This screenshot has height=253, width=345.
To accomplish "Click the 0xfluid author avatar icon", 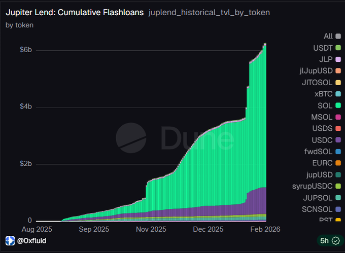I will [10, 240].
